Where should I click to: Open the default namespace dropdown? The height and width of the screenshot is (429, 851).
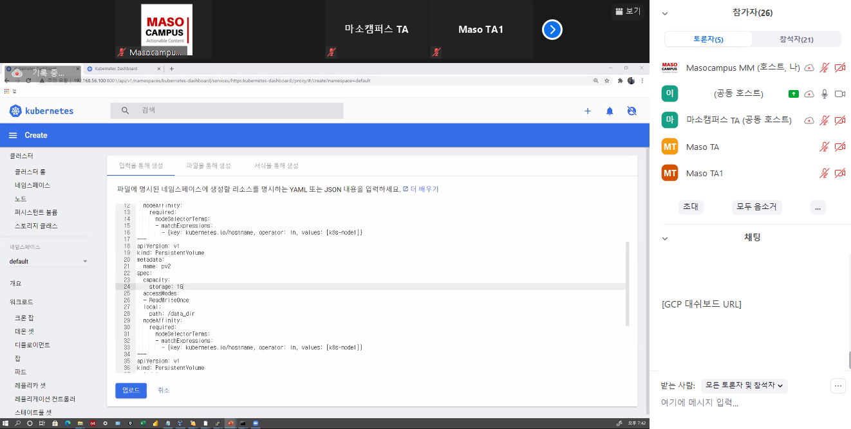[48, 261]
